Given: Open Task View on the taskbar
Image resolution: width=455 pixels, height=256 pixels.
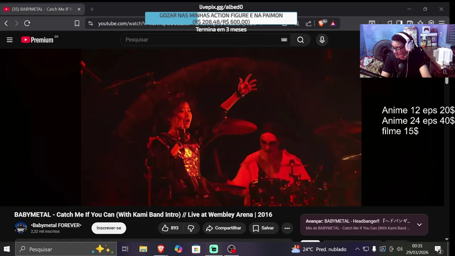Looking at the screenshot, I should coord(125,249).
